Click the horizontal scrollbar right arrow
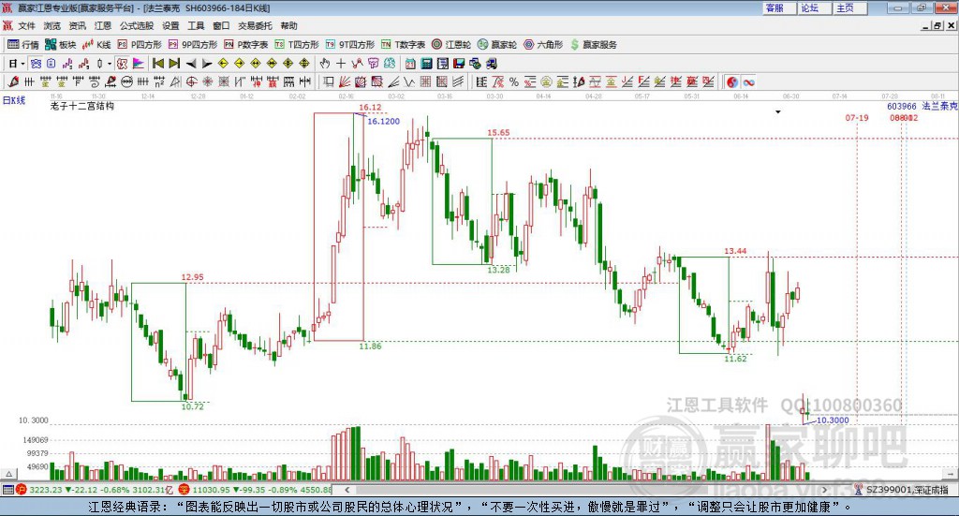Image resolution: width=959 pixels, height=516 pixels. 824,490
